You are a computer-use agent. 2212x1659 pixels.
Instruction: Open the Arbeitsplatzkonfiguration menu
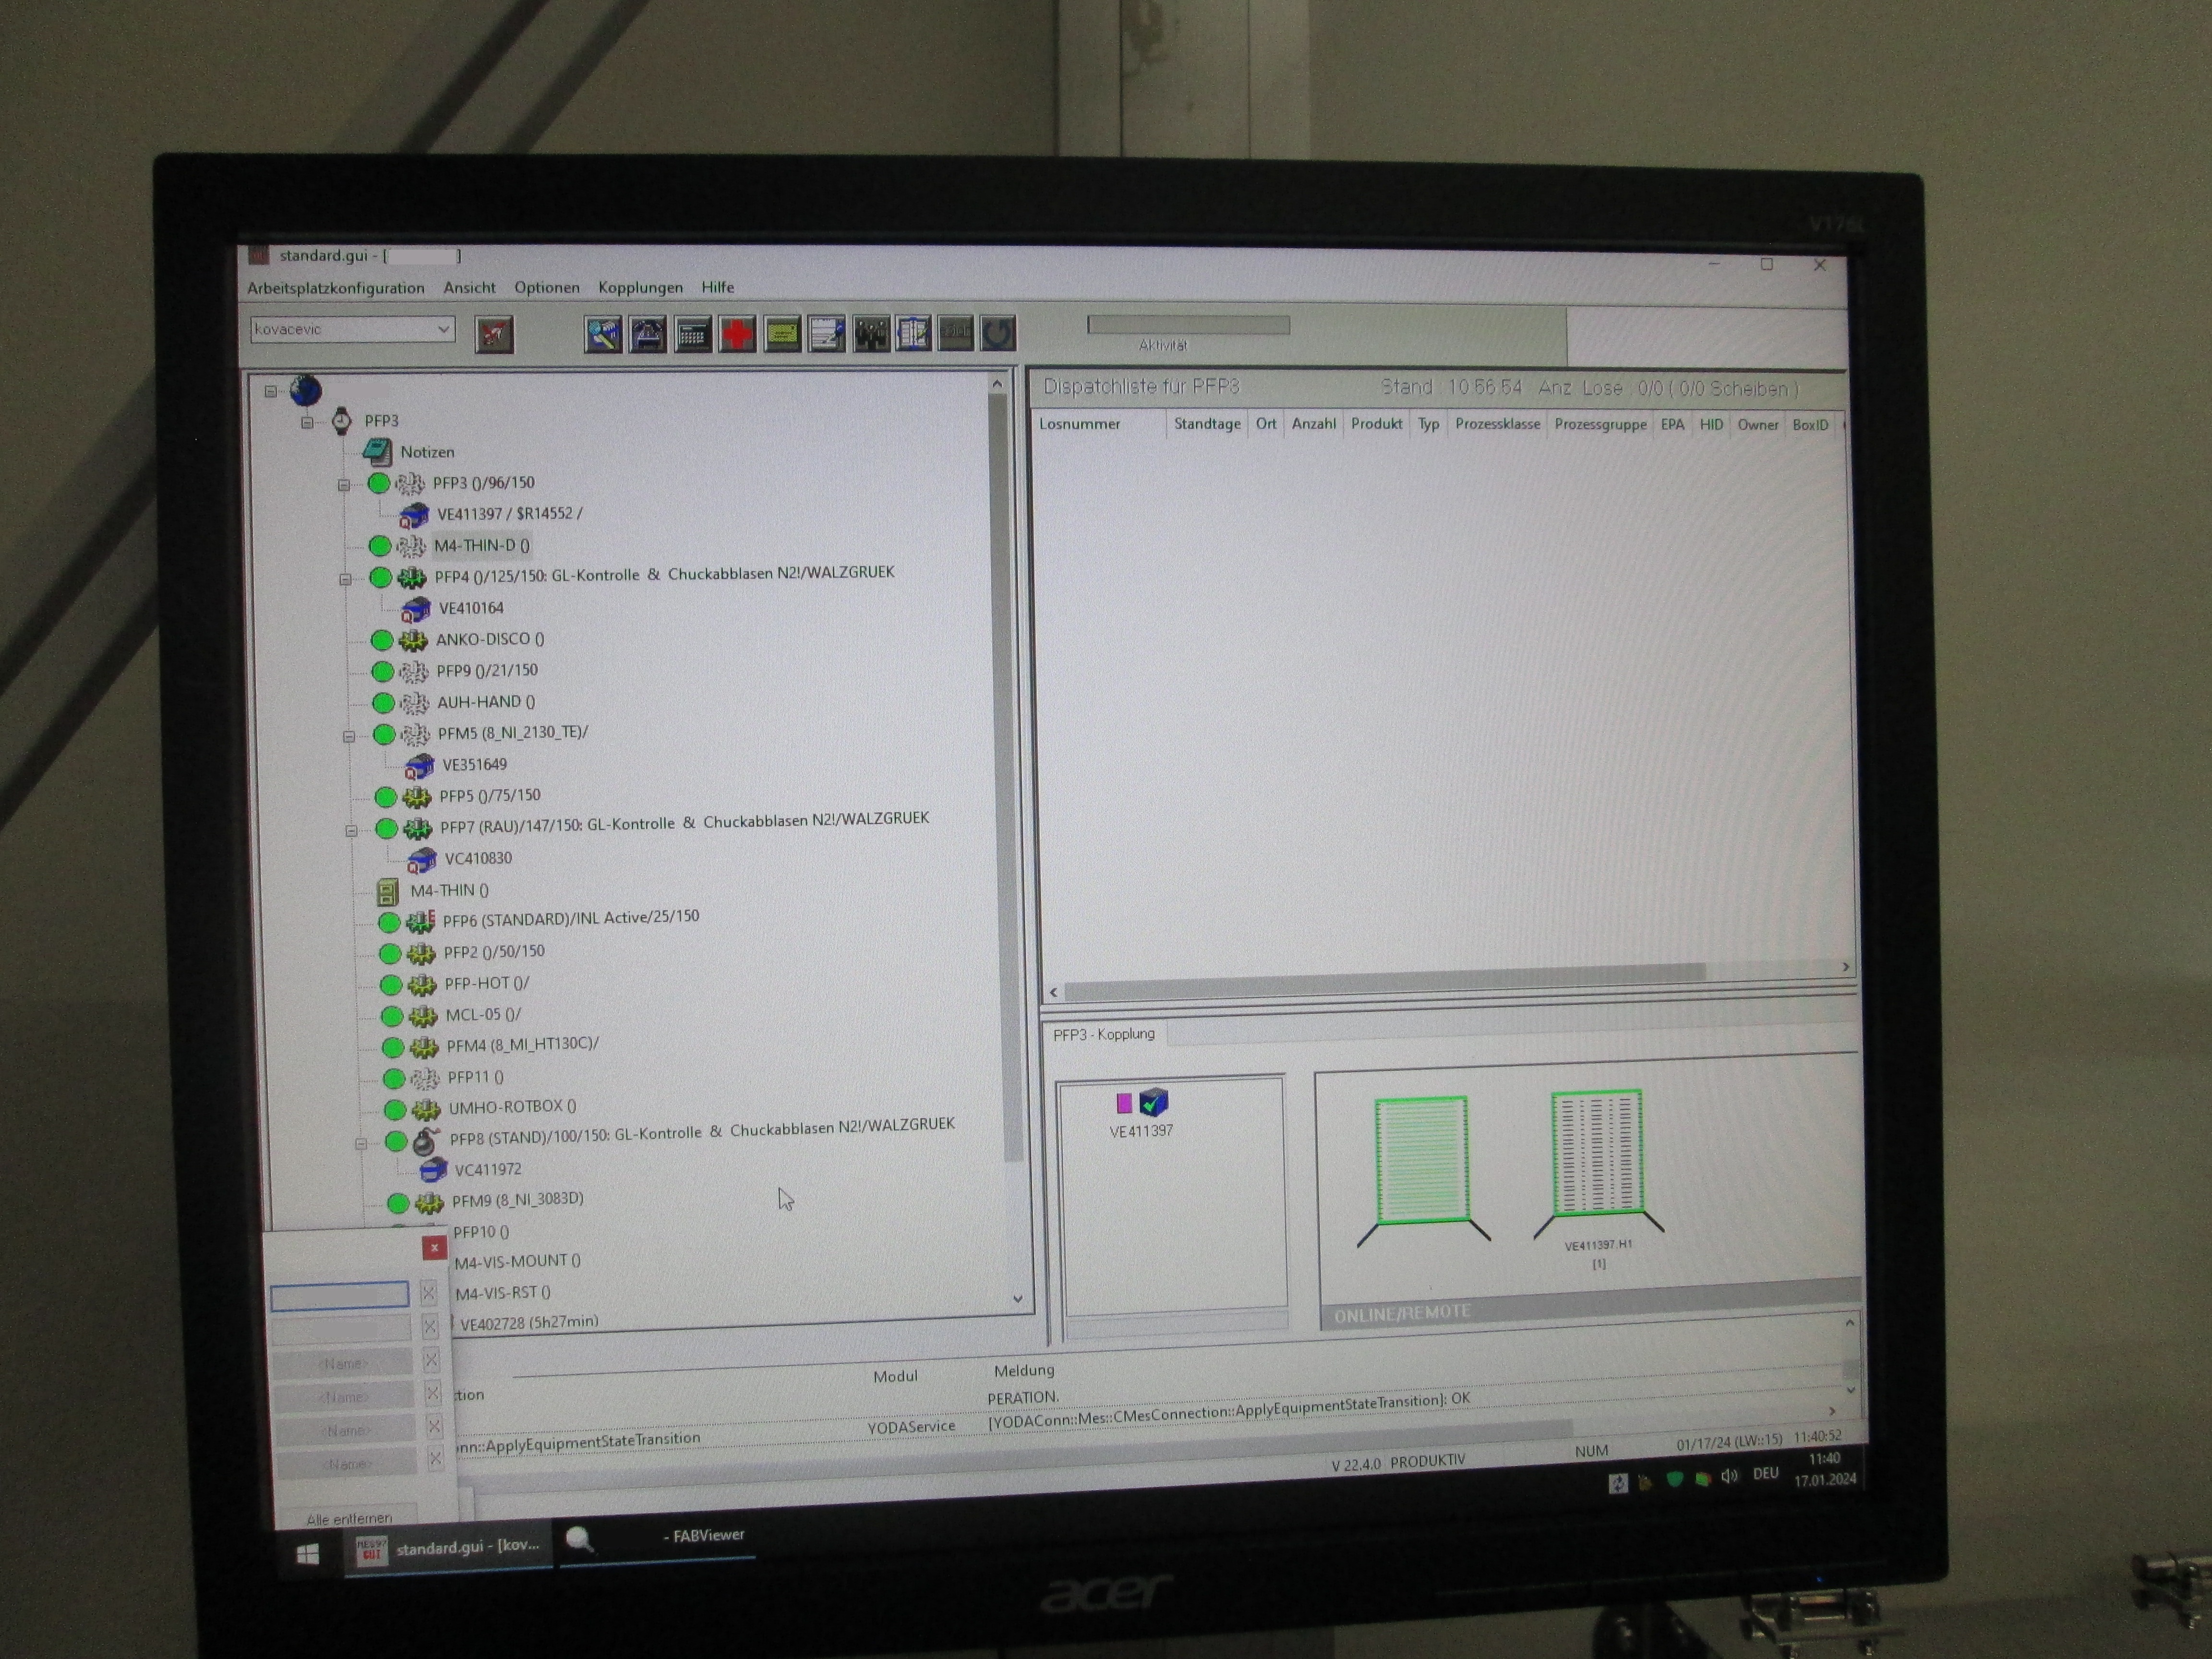pyautogui.click(x=335, y=288)
